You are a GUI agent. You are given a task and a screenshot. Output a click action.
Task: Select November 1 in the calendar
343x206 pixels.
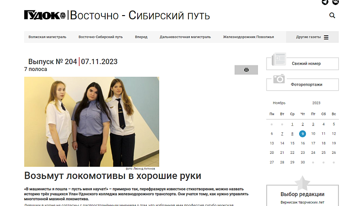coord(292,124)
